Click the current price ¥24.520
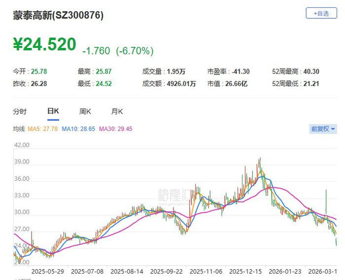 pyautogui.click(x=45, y=44)
